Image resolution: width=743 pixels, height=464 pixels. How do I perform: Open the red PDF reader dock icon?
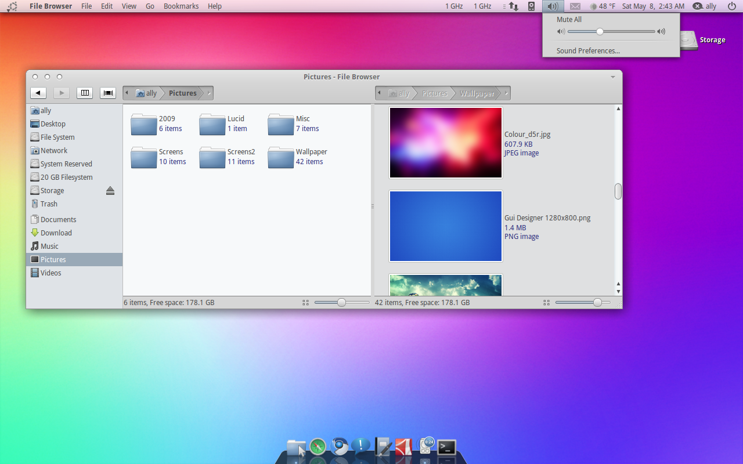tap(403, 447)
